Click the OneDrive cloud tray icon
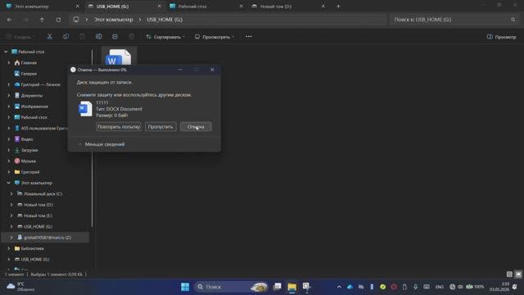This screenshot has width=524, height=295. pyautogui.click(x=350, y=287)
